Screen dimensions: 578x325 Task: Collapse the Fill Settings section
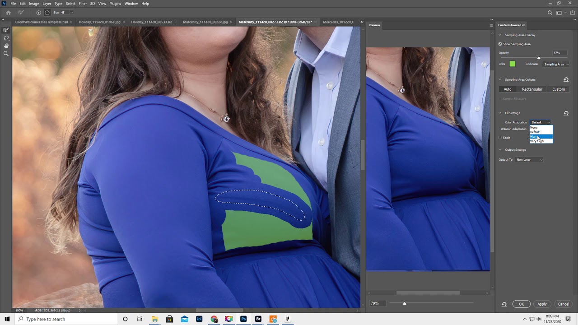tap(500, 113)
